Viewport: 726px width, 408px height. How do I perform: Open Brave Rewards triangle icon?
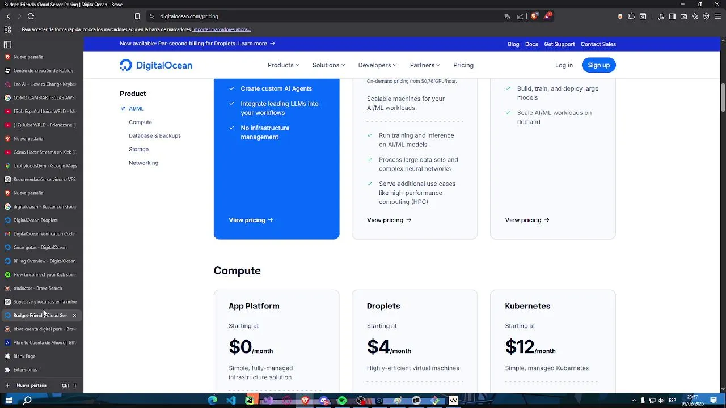point(547,16)
